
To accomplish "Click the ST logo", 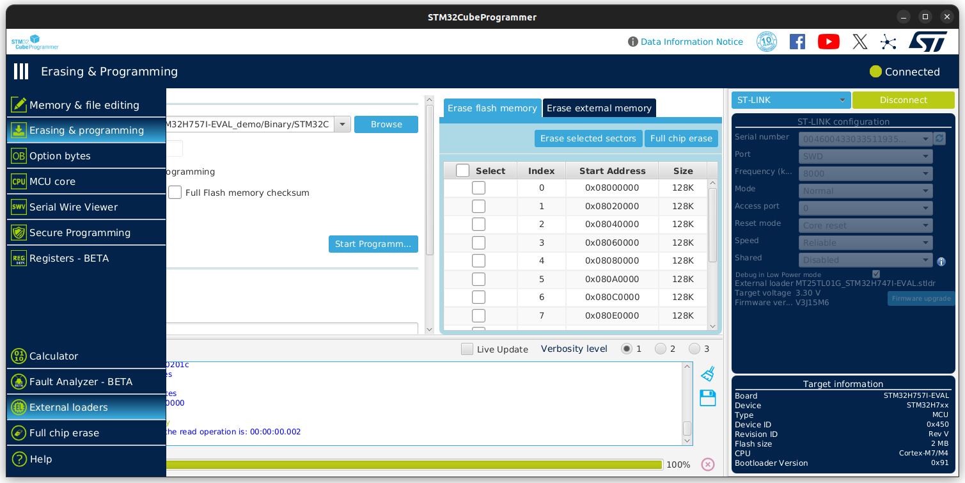I will (x=927, y=42).
